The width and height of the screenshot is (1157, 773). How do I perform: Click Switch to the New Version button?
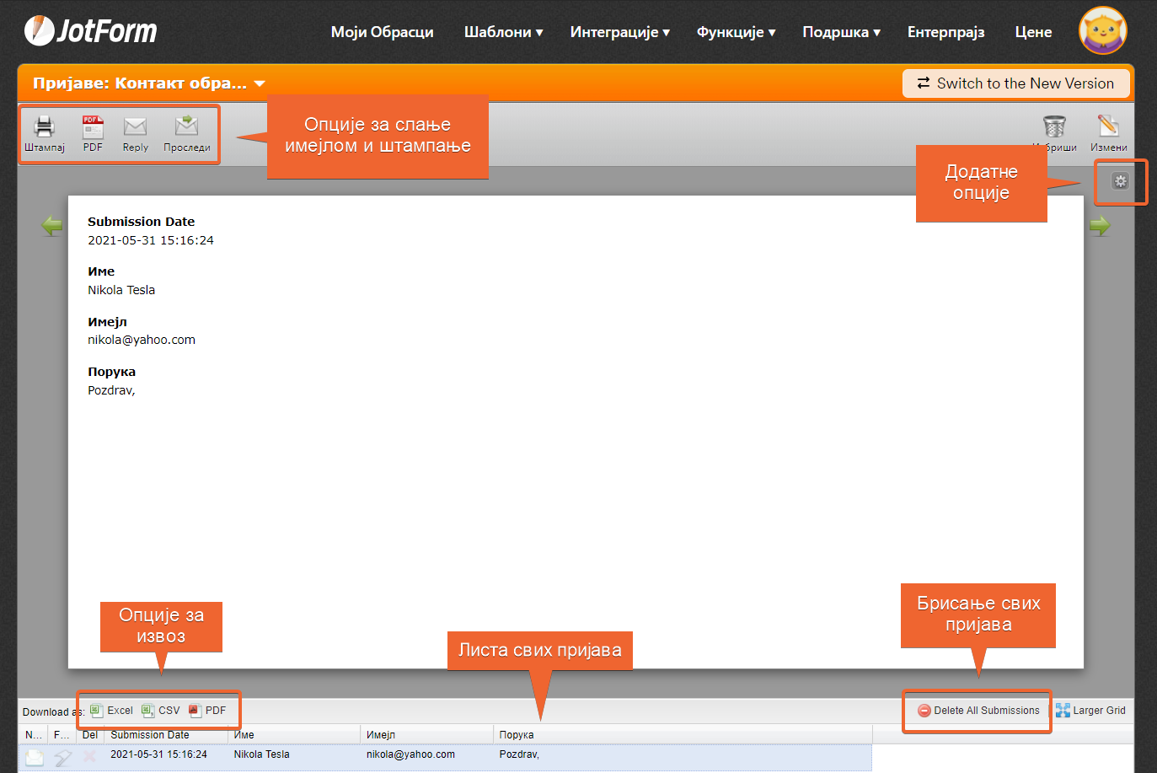click(1015, 83)
